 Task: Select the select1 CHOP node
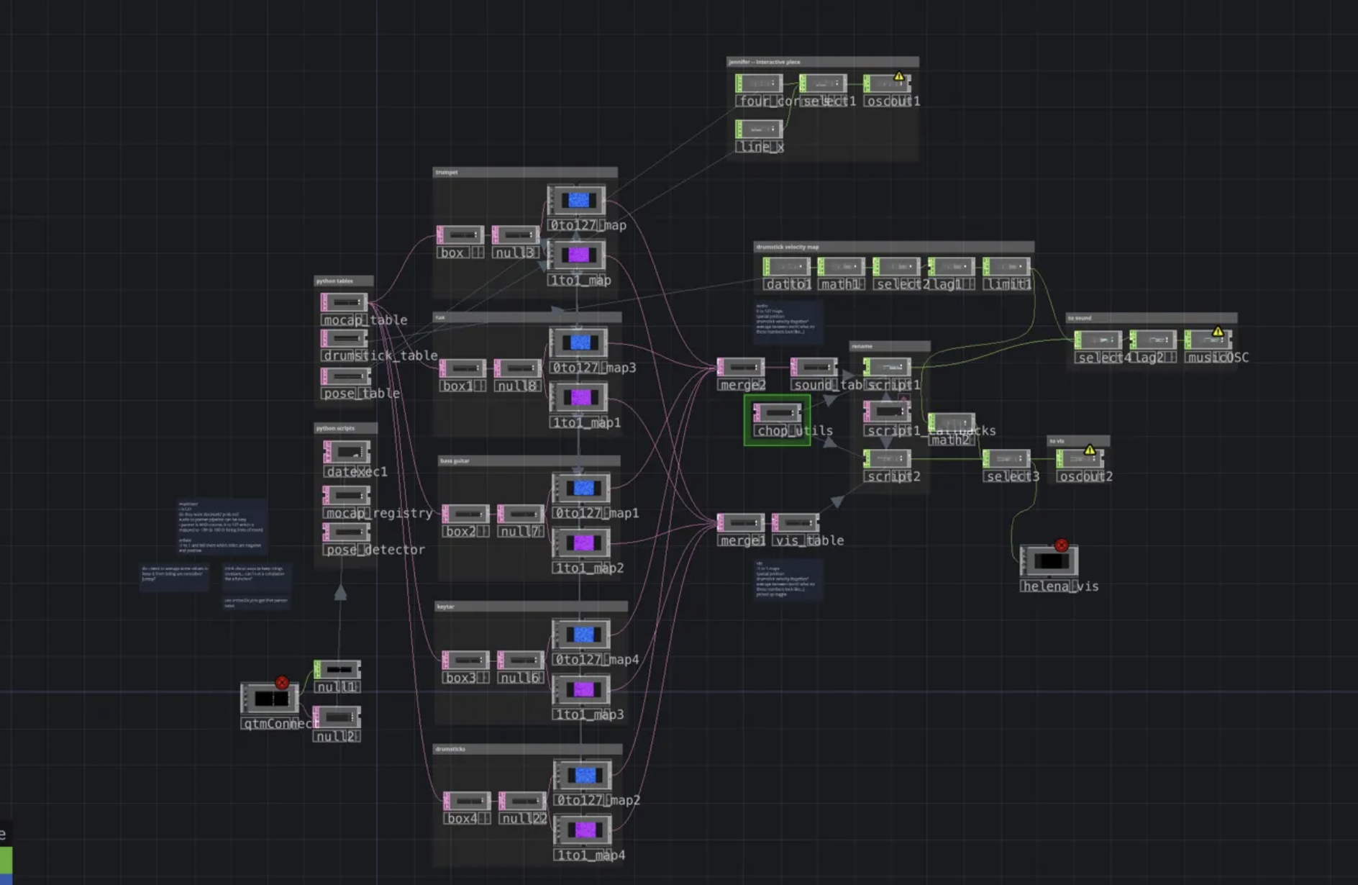(823, 83)
